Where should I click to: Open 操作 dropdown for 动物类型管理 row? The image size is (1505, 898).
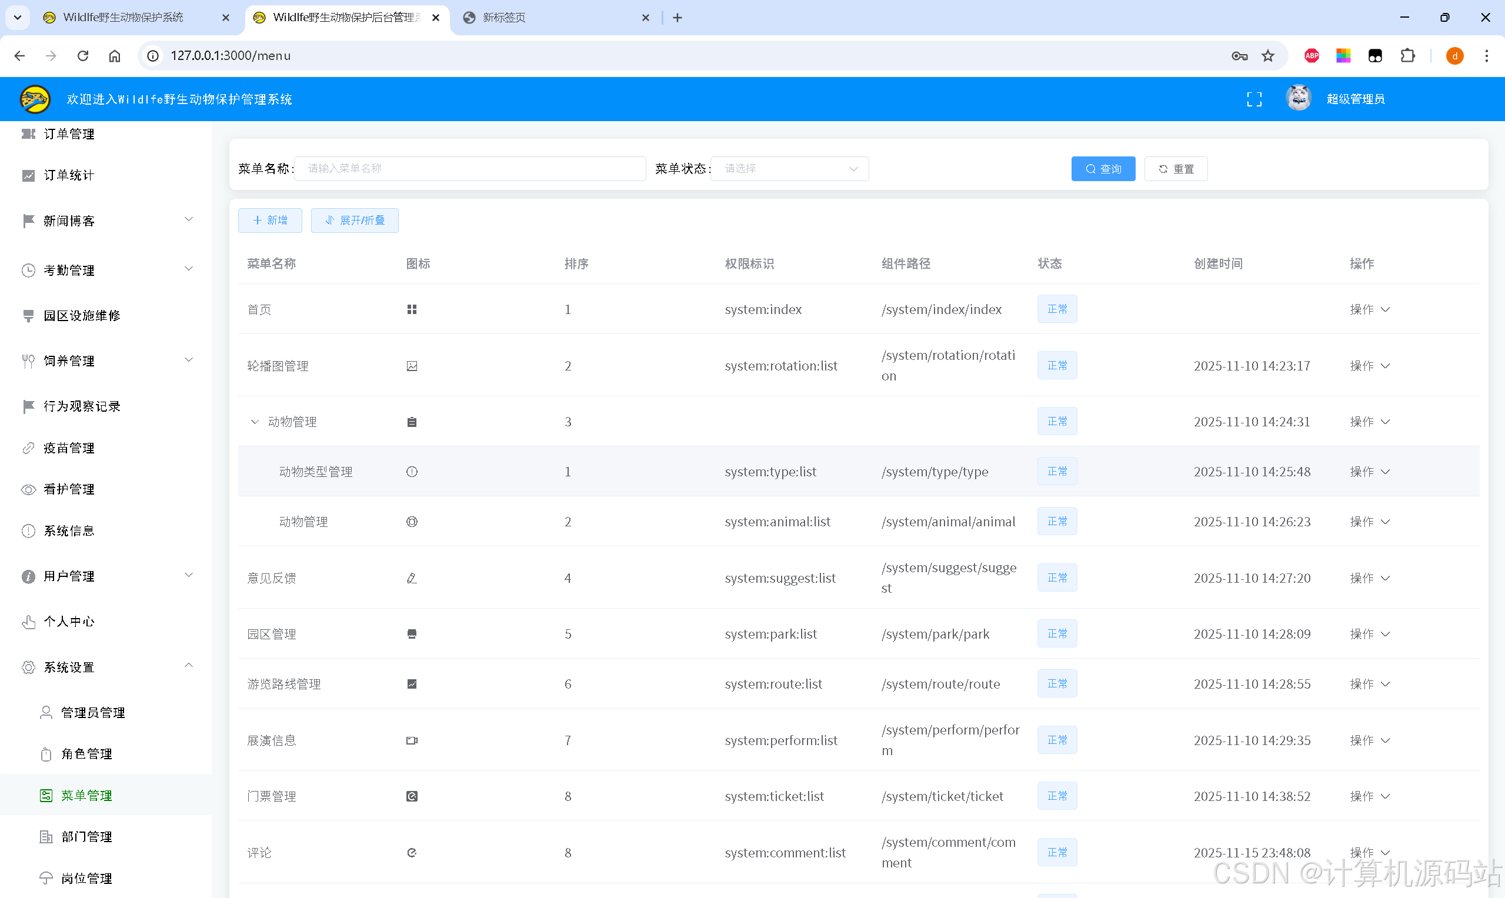tap(1370, 472)
